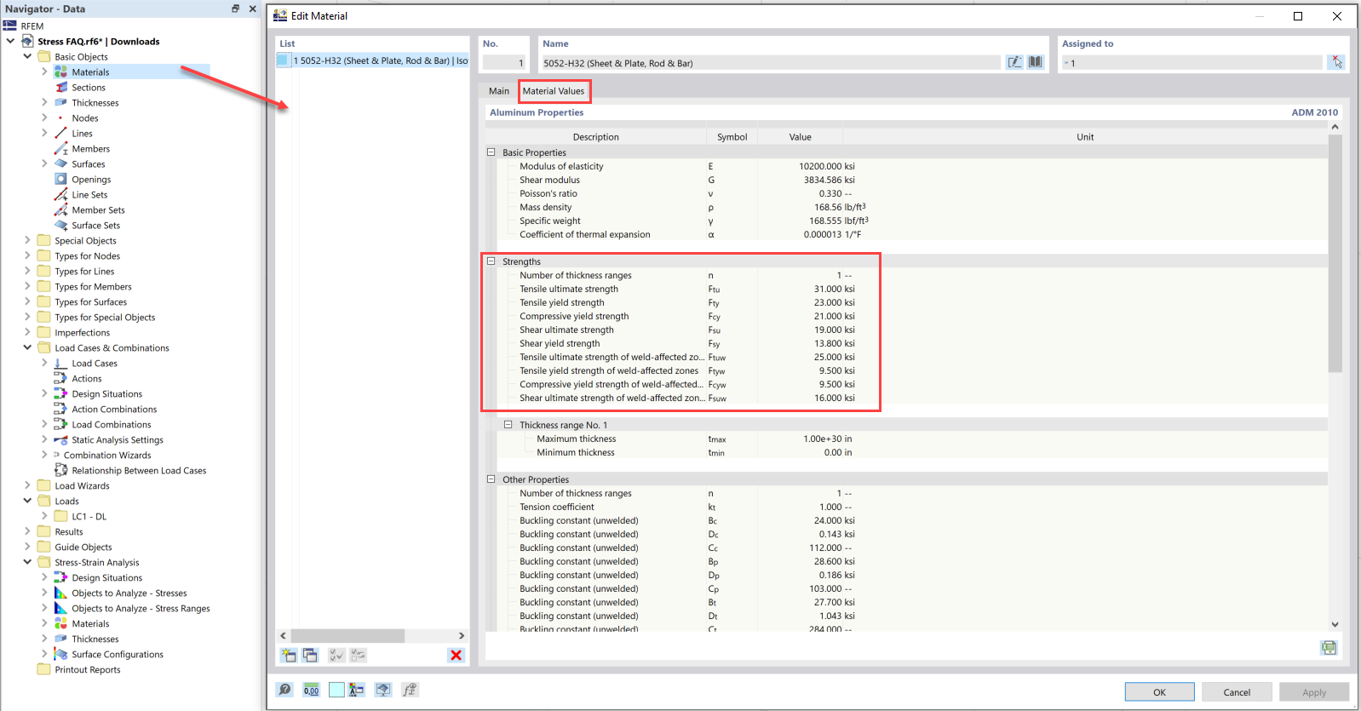Image resolution: width=1361 pixels, height=711 pixels.
Task: Click the Actions icon under Load Cases & Combinations
Action: (60, 379)
